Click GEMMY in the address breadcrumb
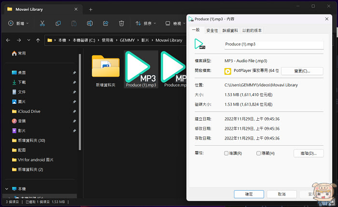 (x=127, y=40)
